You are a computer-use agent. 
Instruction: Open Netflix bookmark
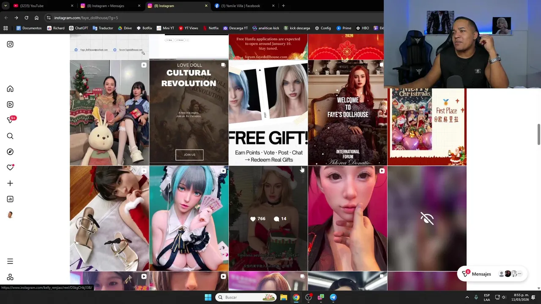(x=210, y=28)
